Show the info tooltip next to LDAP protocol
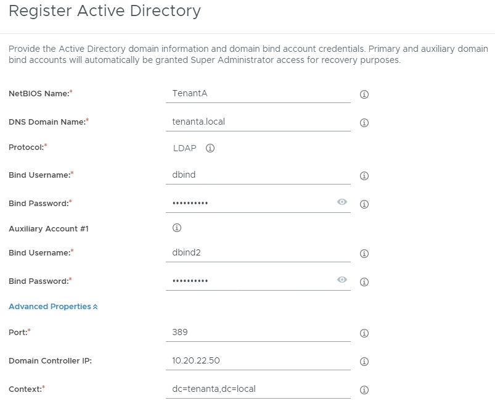495x411 pixels. point(210,148)
